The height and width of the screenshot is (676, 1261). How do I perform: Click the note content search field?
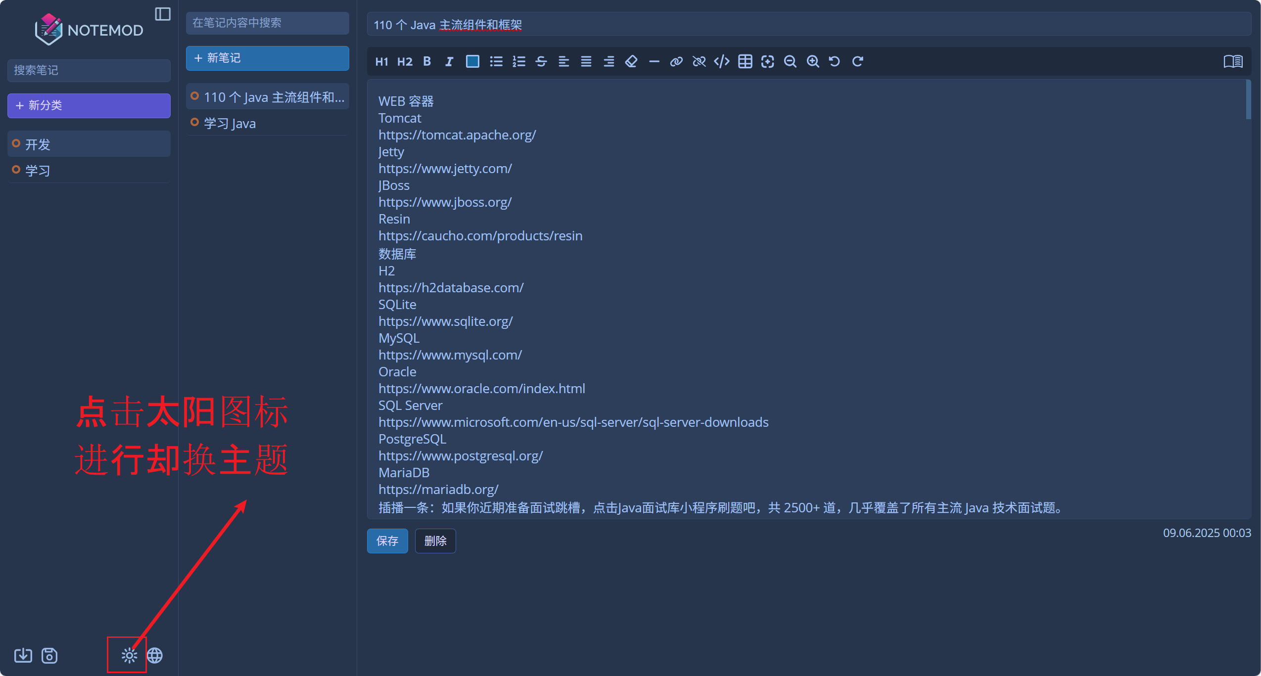[268, 23]
